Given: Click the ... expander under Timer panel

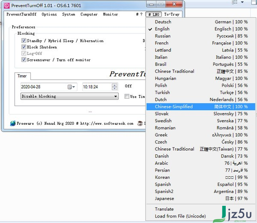Looking at the screenshot, I should point(90,112).
